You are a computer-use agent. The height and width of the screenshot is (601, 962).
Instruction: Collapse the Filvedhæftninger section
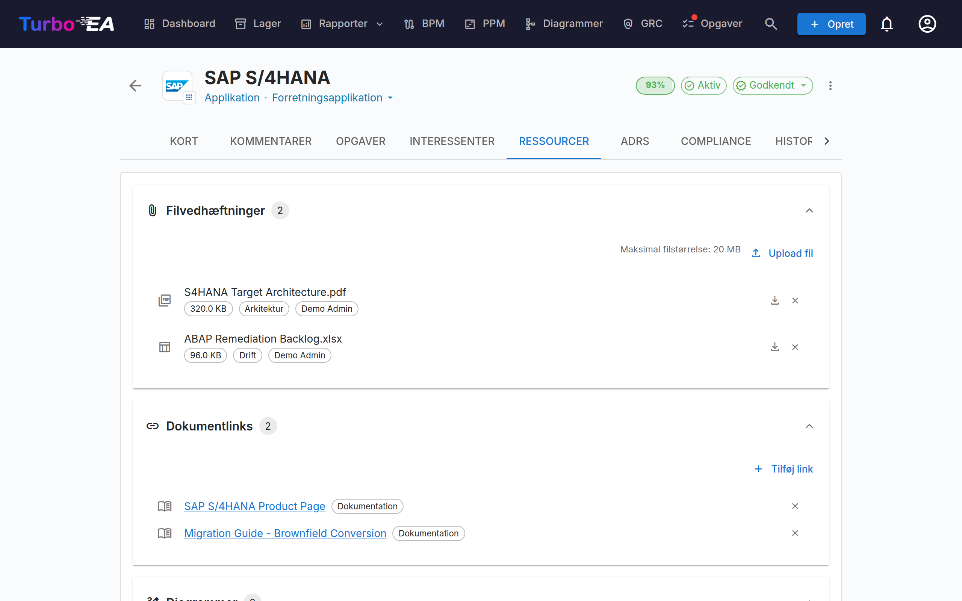tap(809, 210)
